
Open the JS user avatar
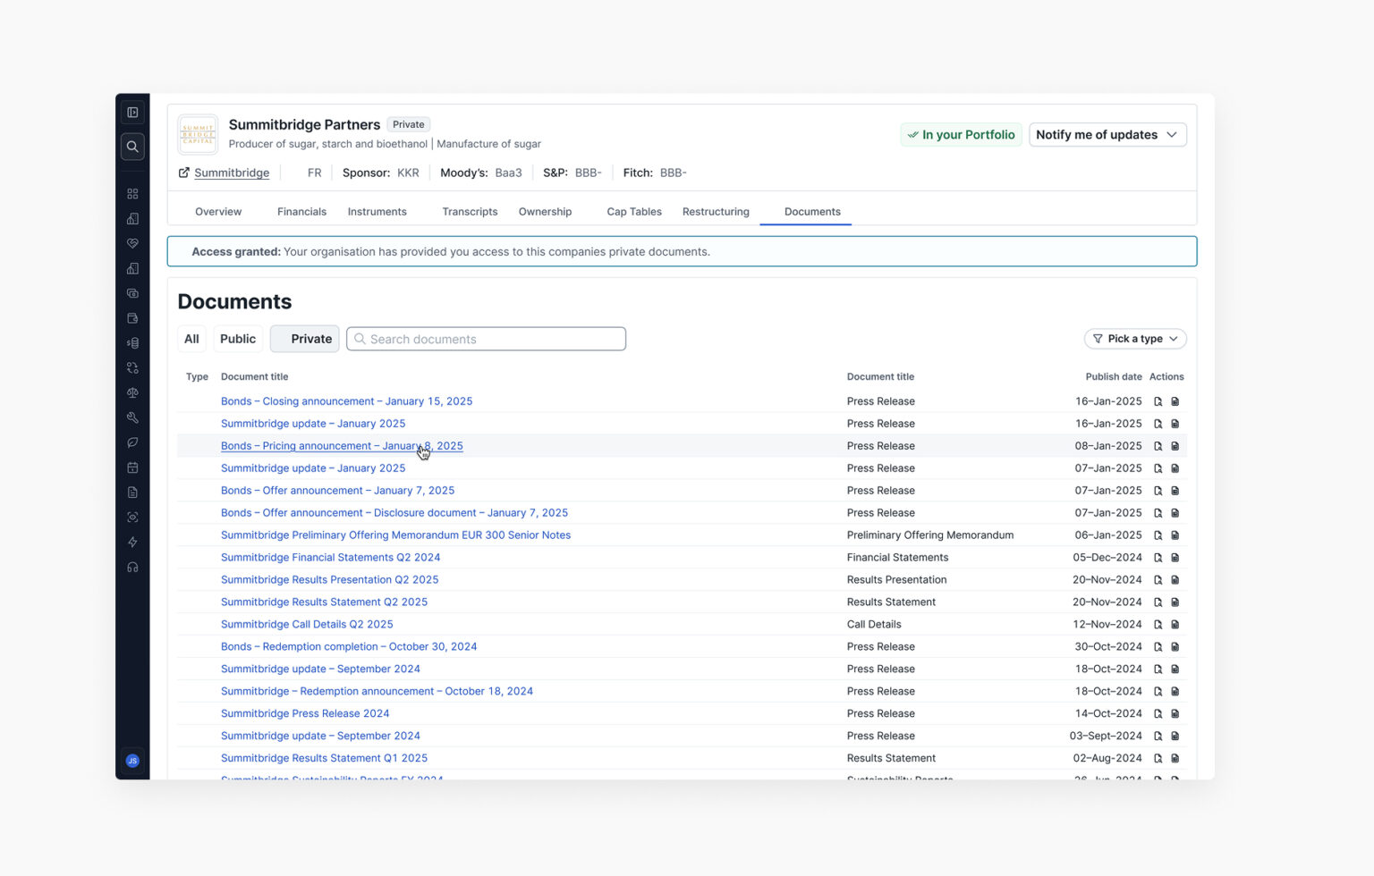pos(132,761)
